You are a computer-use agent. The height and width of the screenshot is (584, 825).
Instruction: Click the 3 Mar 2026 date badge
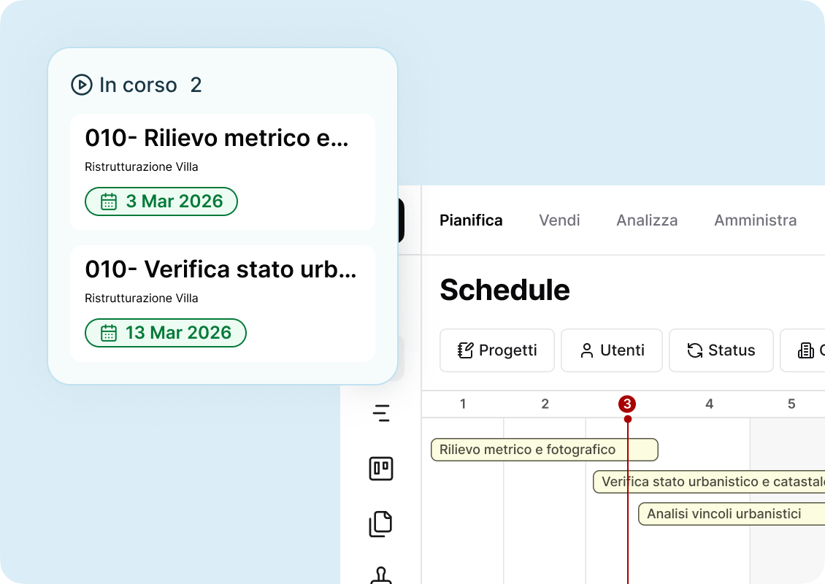tap(161, 201)
